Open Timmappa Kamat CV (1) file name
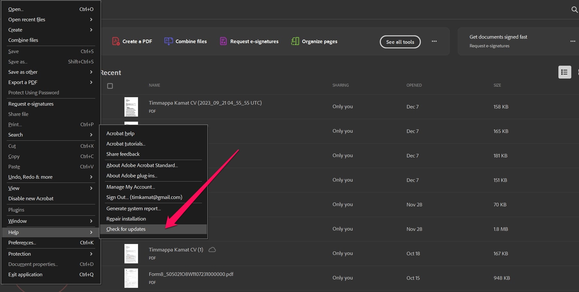 (176, 250)
